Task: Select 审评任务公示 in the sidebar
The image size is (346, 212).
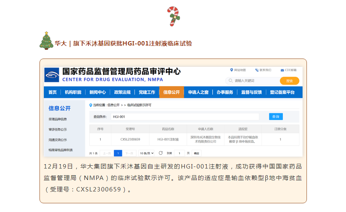Action: pyautogui.click(x=58, y=130)
